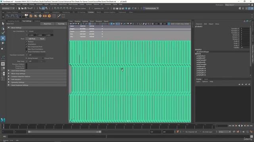Click the diagonal knife shelf icon

[x=59, y=16]
